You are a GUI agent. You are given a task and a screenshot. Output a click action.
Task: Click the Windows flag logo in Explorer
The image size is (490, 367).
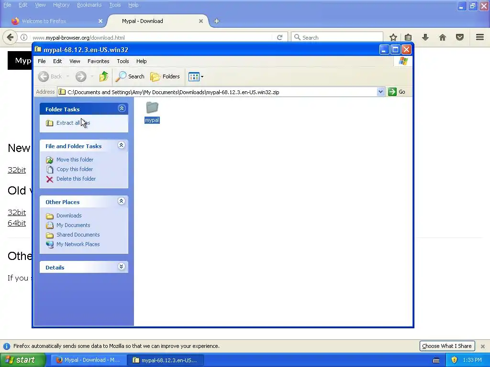tap(403, 61)
